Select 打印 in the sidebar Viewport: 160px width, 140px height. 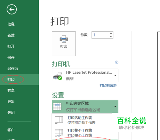click(x=19, y=79)
